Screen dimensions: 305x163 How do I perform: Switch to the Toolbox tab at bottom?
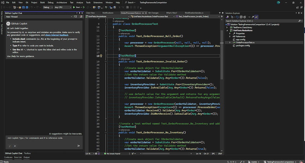27,153
